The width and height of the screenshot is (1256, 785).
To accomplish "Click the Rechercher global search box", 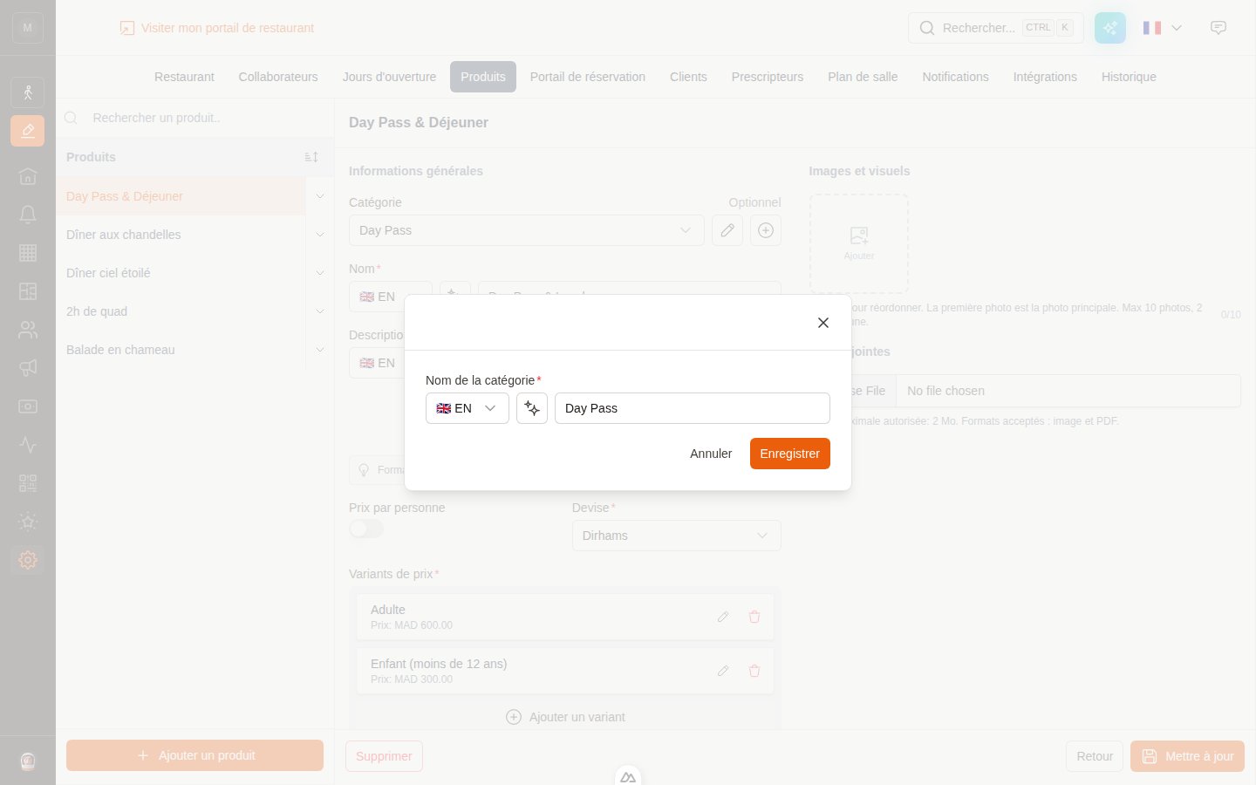I will (x=996, y=28).
